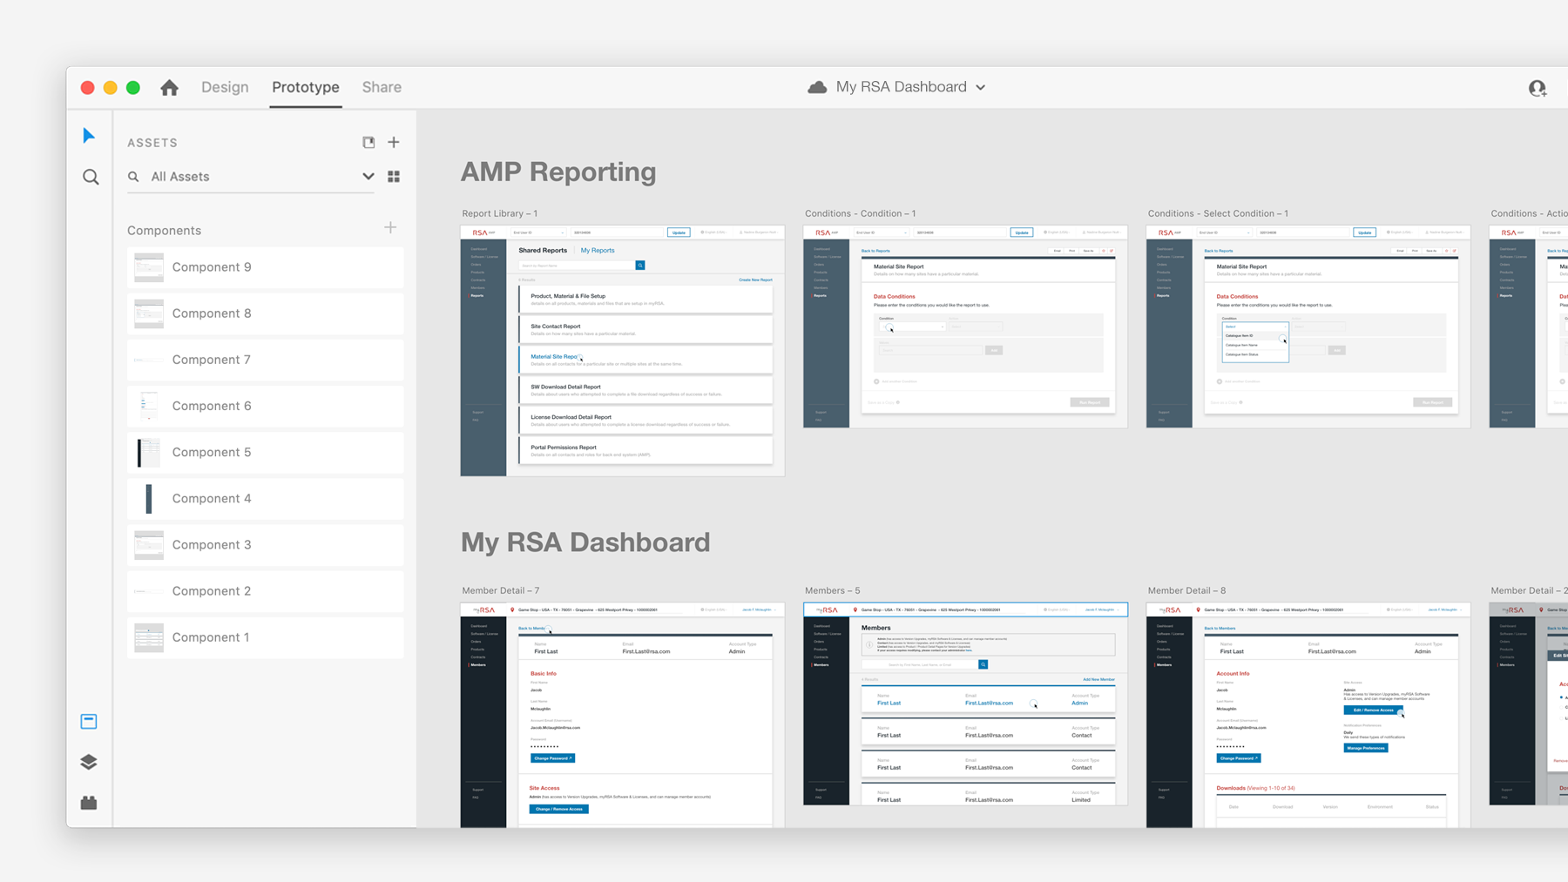1568x882 pixels.
Task: Open the Libraries panel icon
Action: tap(89, 722)
